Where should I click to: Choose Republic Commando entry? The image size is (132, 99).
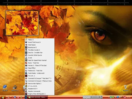[40, 91]
